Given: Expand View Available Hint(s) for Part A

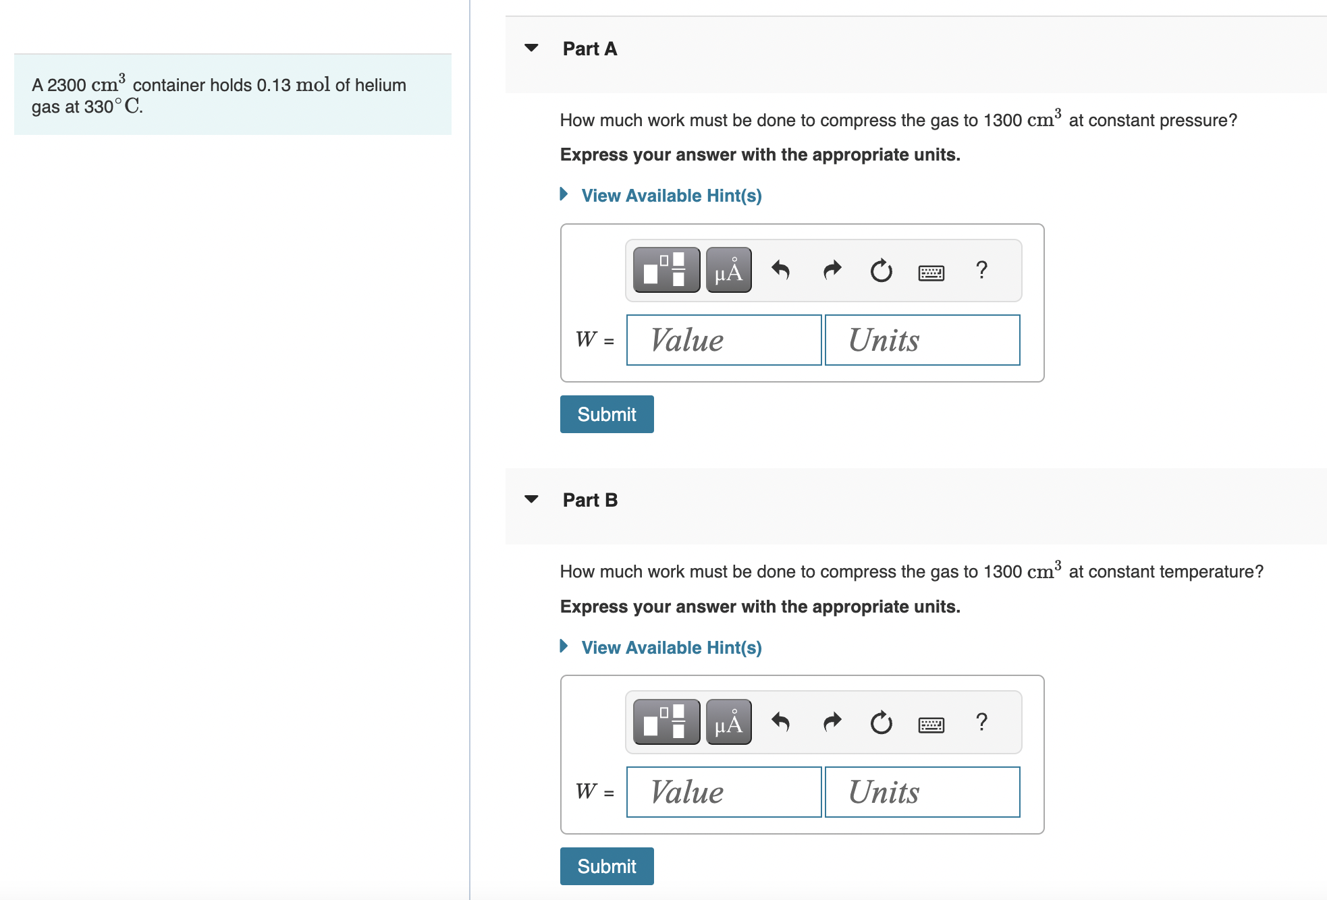Looking at the screenshot, I should (x=671, y=196).
